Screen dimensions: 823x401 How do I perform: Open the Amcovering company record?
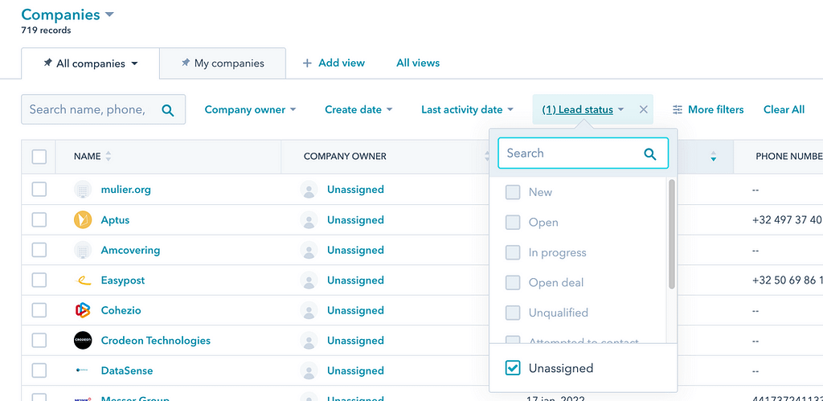pyautogui.click(x=130, y=250)
